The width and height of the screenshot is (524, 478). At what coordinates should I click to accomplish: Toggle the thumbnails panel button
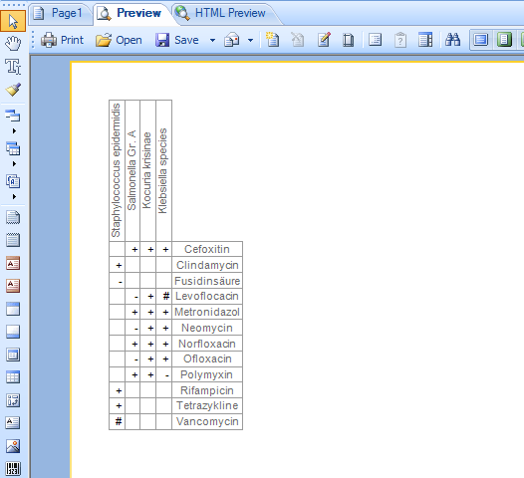pyautogui.click(x=425, y=40)
